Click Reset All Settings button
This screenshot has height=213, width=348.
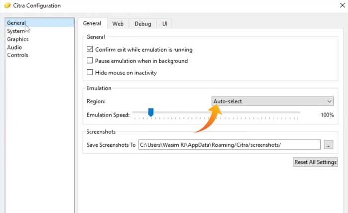[x=315, y=162]
